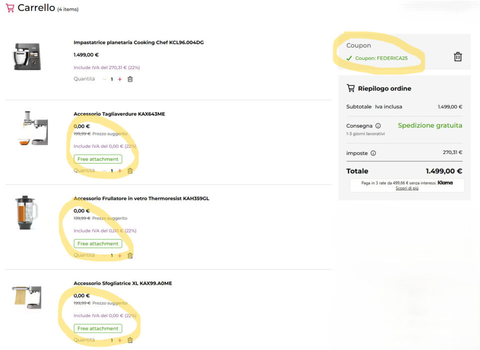Click the green checkmark beside coupon code
Screen dimensions: 480x350
[x=349, y=58]
